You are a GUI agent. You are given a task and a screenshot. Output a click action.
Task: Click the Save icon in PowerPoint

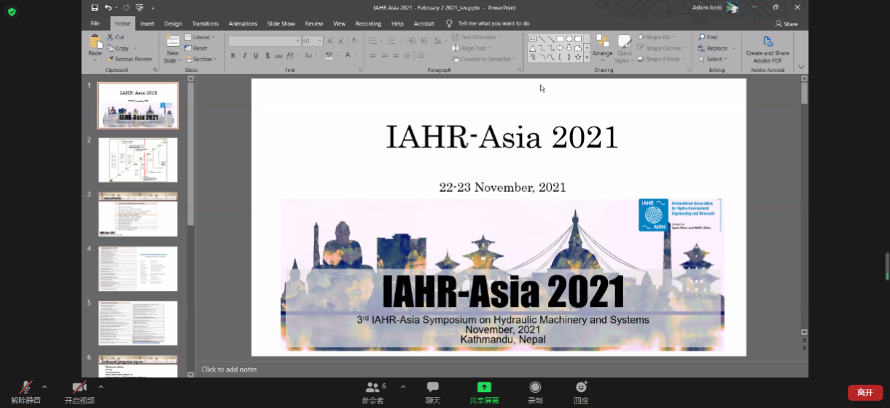coord(95,7)
